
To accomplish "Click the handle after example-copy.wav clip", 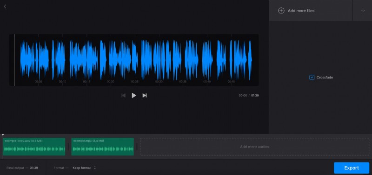I will (68, 147).
